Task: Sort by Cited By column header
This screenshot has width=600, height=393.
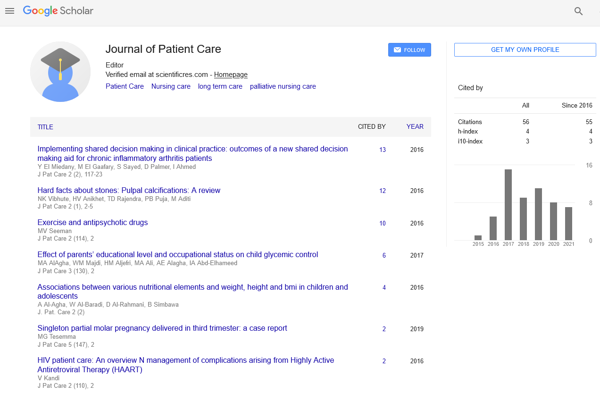Action: tap(371, 126)
